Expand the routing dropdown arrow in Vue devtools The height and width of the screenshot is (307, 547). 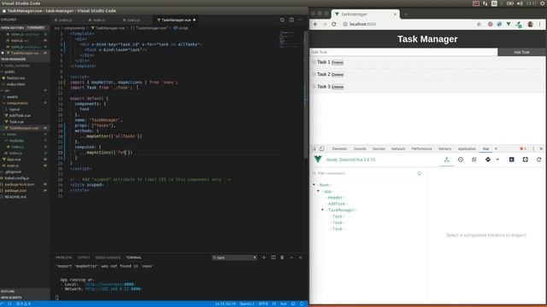pyautogui.click(x=497, y=159)
